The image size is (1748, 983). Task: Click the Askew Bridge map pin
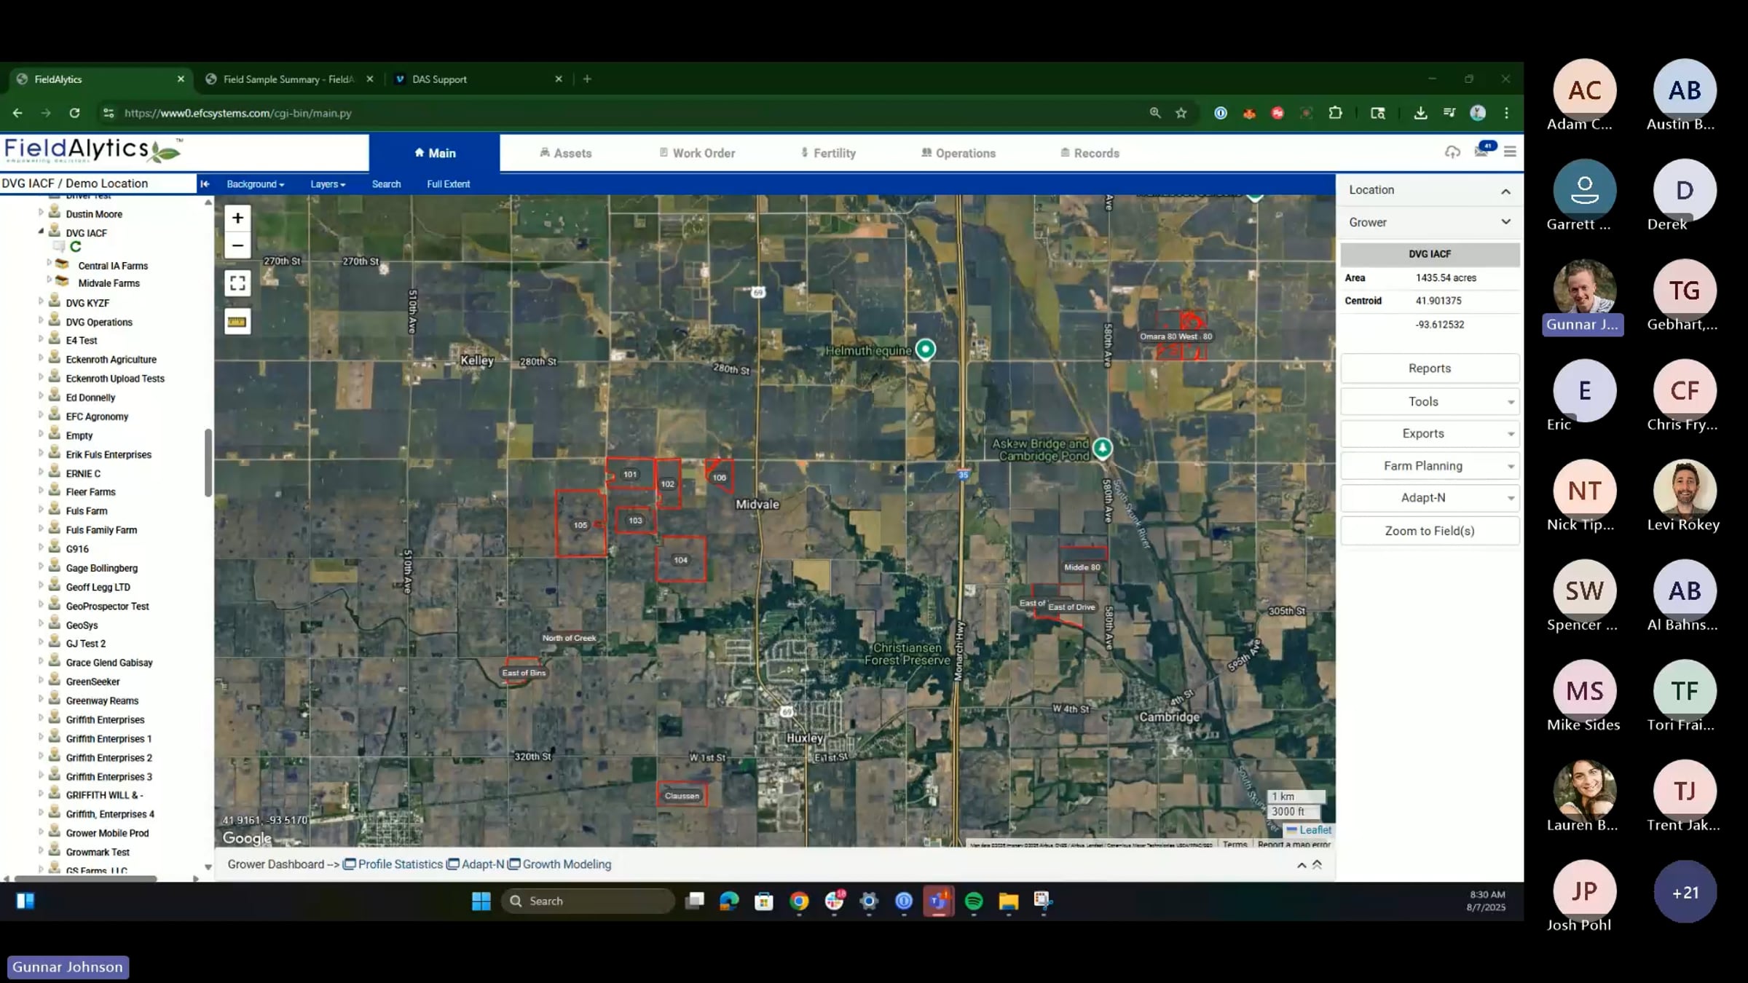click(1102, 448)
